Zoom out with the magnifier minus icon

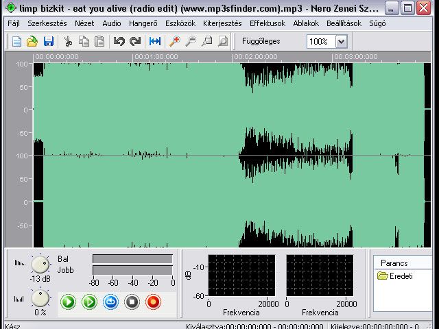coord(191,41)
